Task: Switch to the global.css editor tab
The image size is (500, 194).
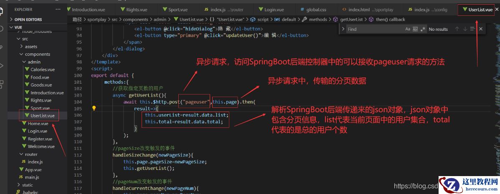Action: (x=316, y=10)
